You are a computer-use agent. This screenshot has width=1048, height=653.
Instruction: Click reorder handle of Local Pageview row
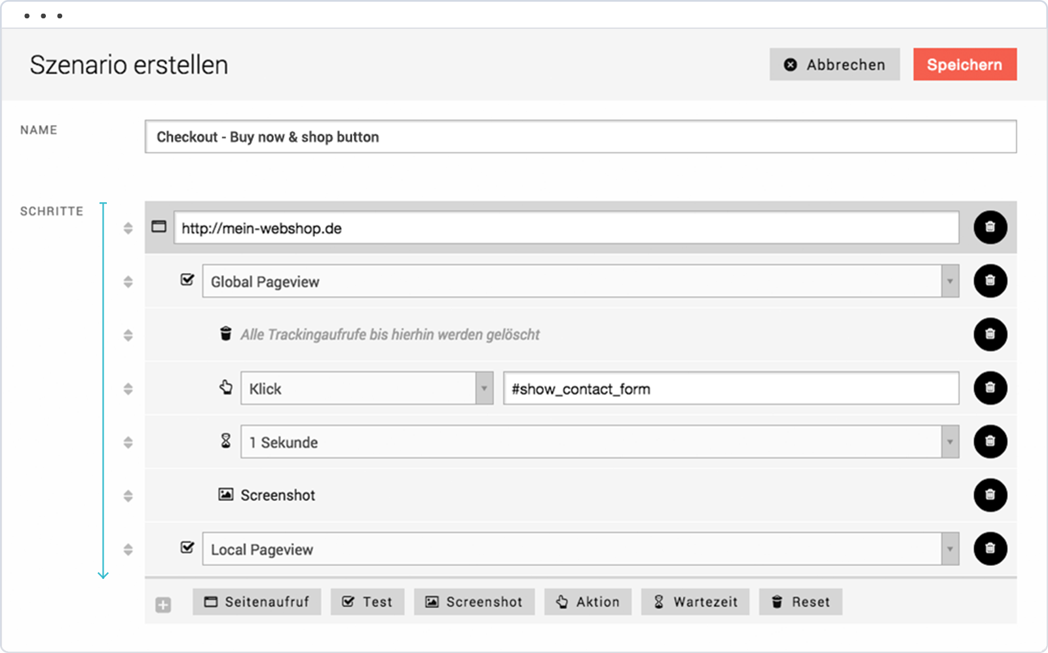click(128, 550)
